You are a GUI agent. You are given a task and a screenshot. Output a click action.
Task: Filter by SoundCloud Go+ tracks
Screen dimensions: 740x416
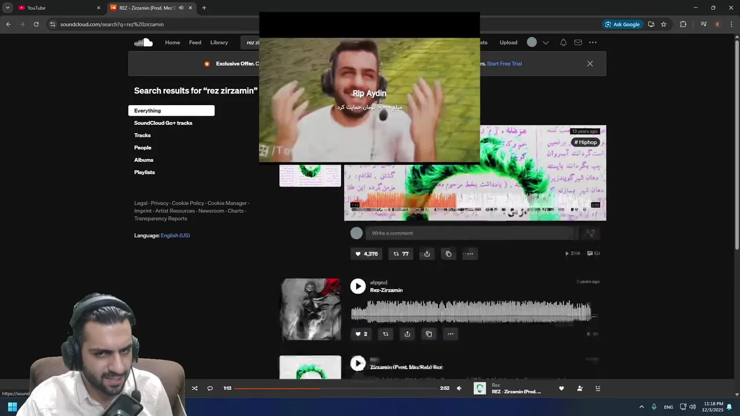click(163, 123)
